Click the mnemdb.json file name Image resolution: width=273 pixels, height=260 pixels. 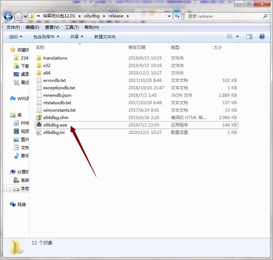57,95
